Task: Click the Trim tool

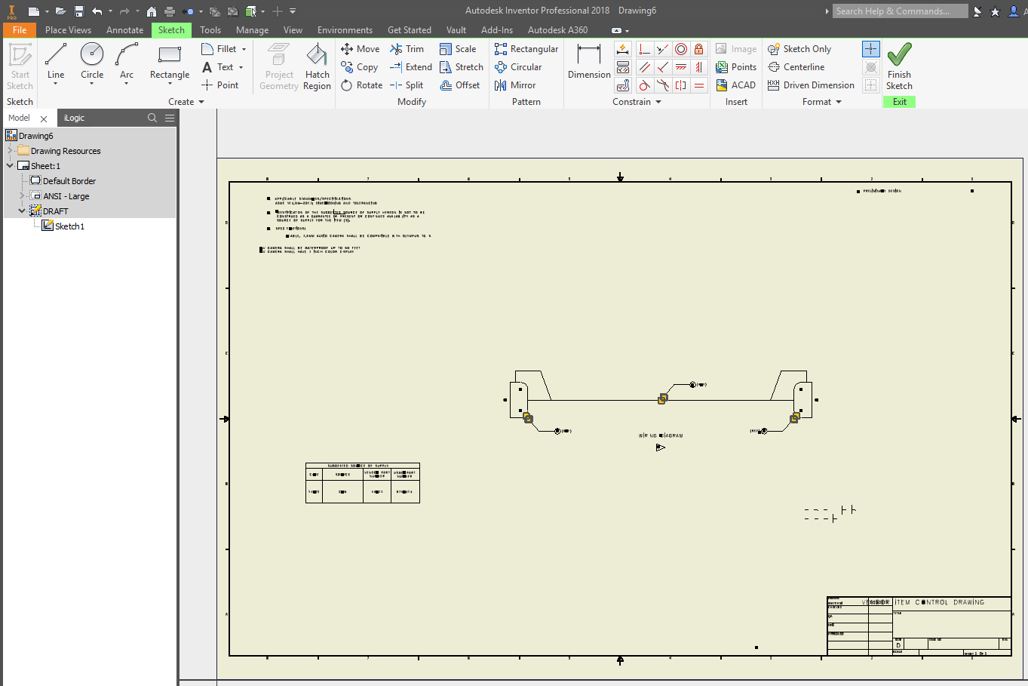Action: 407,49
